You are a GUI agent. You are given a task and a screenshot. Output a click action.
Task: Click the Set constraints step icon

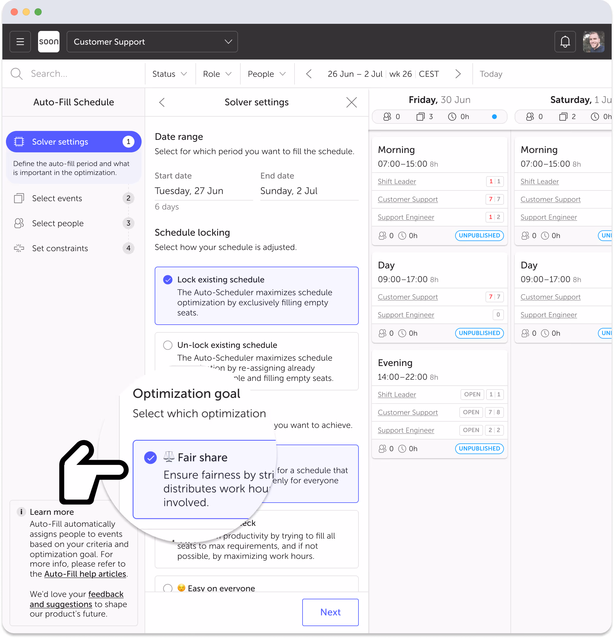pyautogui.click(x=19, y=248)
